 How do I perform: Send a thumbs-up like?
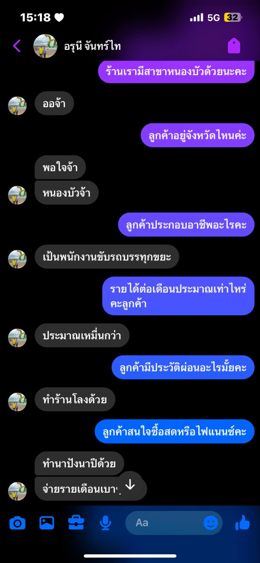coord(243,523)
